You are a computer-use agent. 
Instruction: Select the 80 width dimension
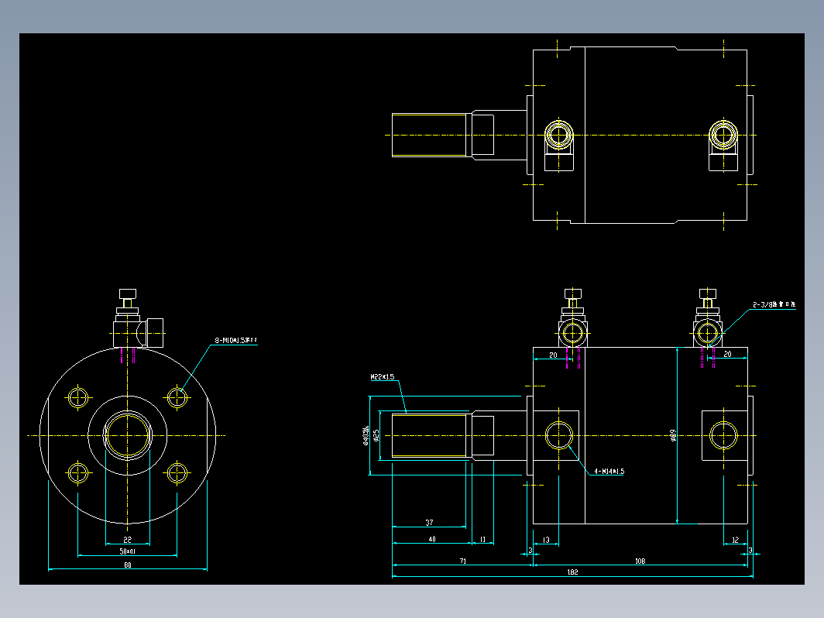click(127, 565)
